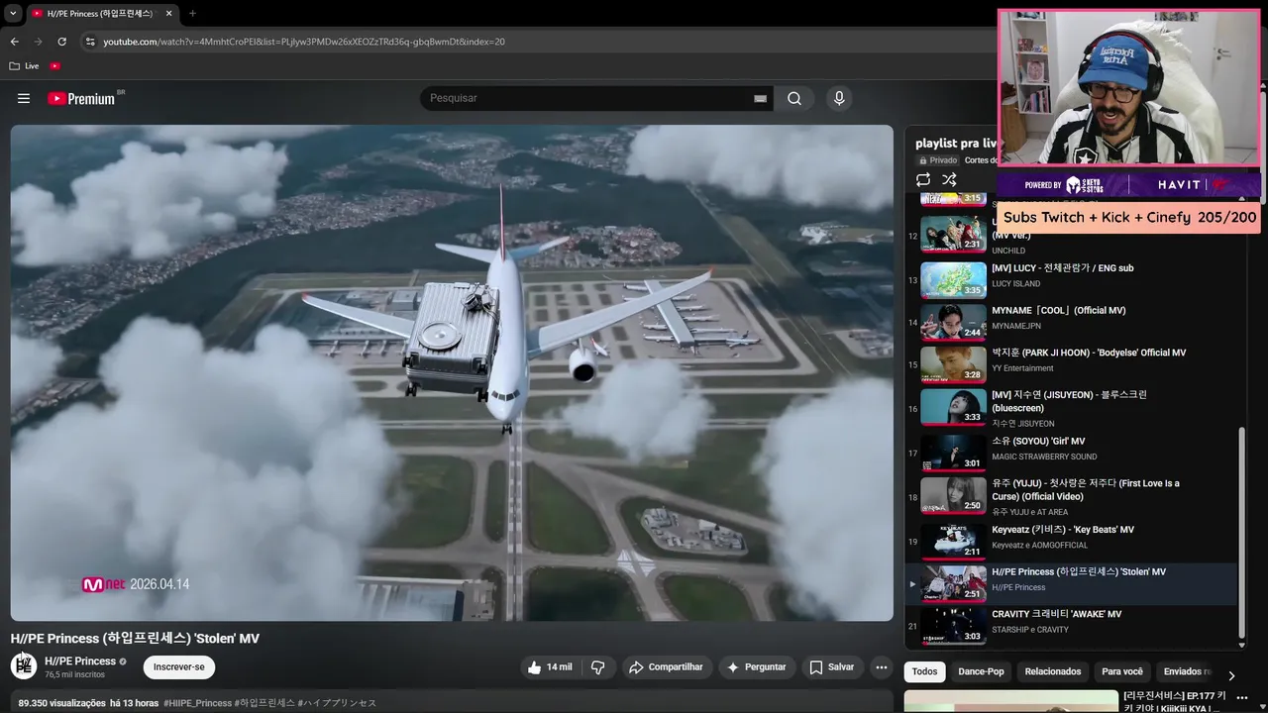Click the recommended video thumbnail below chips
1268x713 pixels.
(1010, 702)
